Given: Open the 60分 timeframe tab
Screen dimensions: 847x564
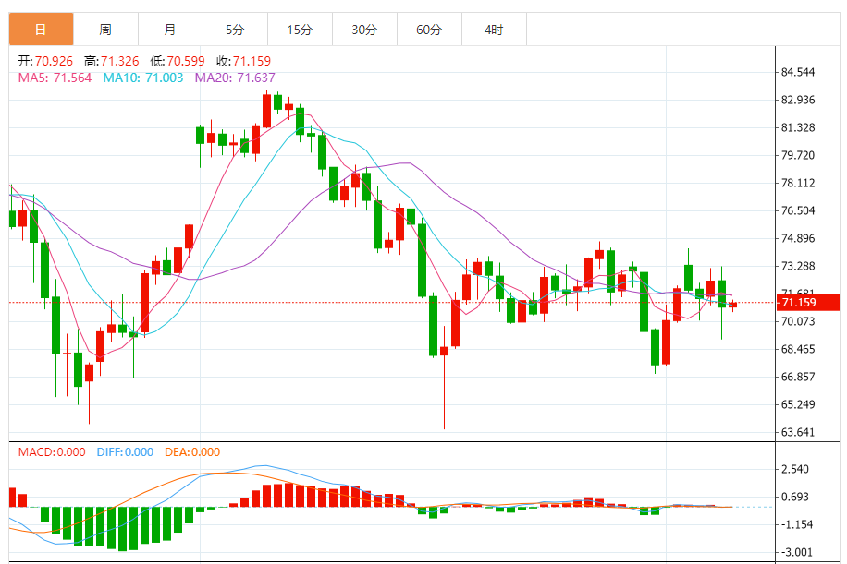Looking at the screenshot, I should (430, 30).
